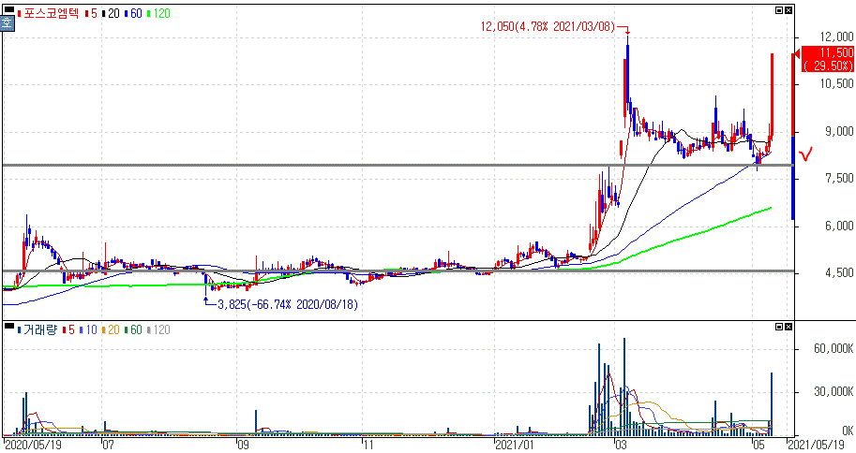Select the 포스코엠텍 price series legend

pos(49,13)
